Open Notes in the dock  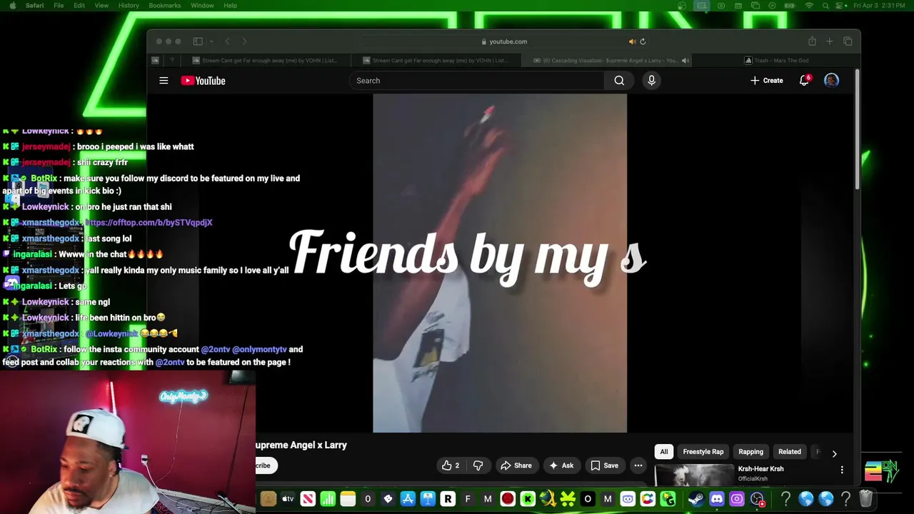click(x=348, y=500)
